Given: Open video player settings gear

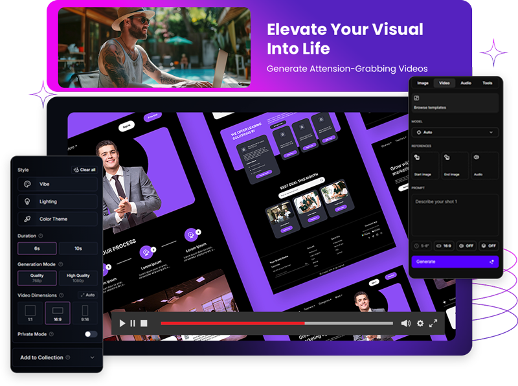Looking at the screenshot, I should (x=420, y=323).
